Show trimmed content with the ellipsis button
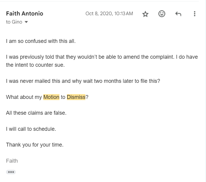The width and height of the screenshot is (206, 182). pos(11,172)
